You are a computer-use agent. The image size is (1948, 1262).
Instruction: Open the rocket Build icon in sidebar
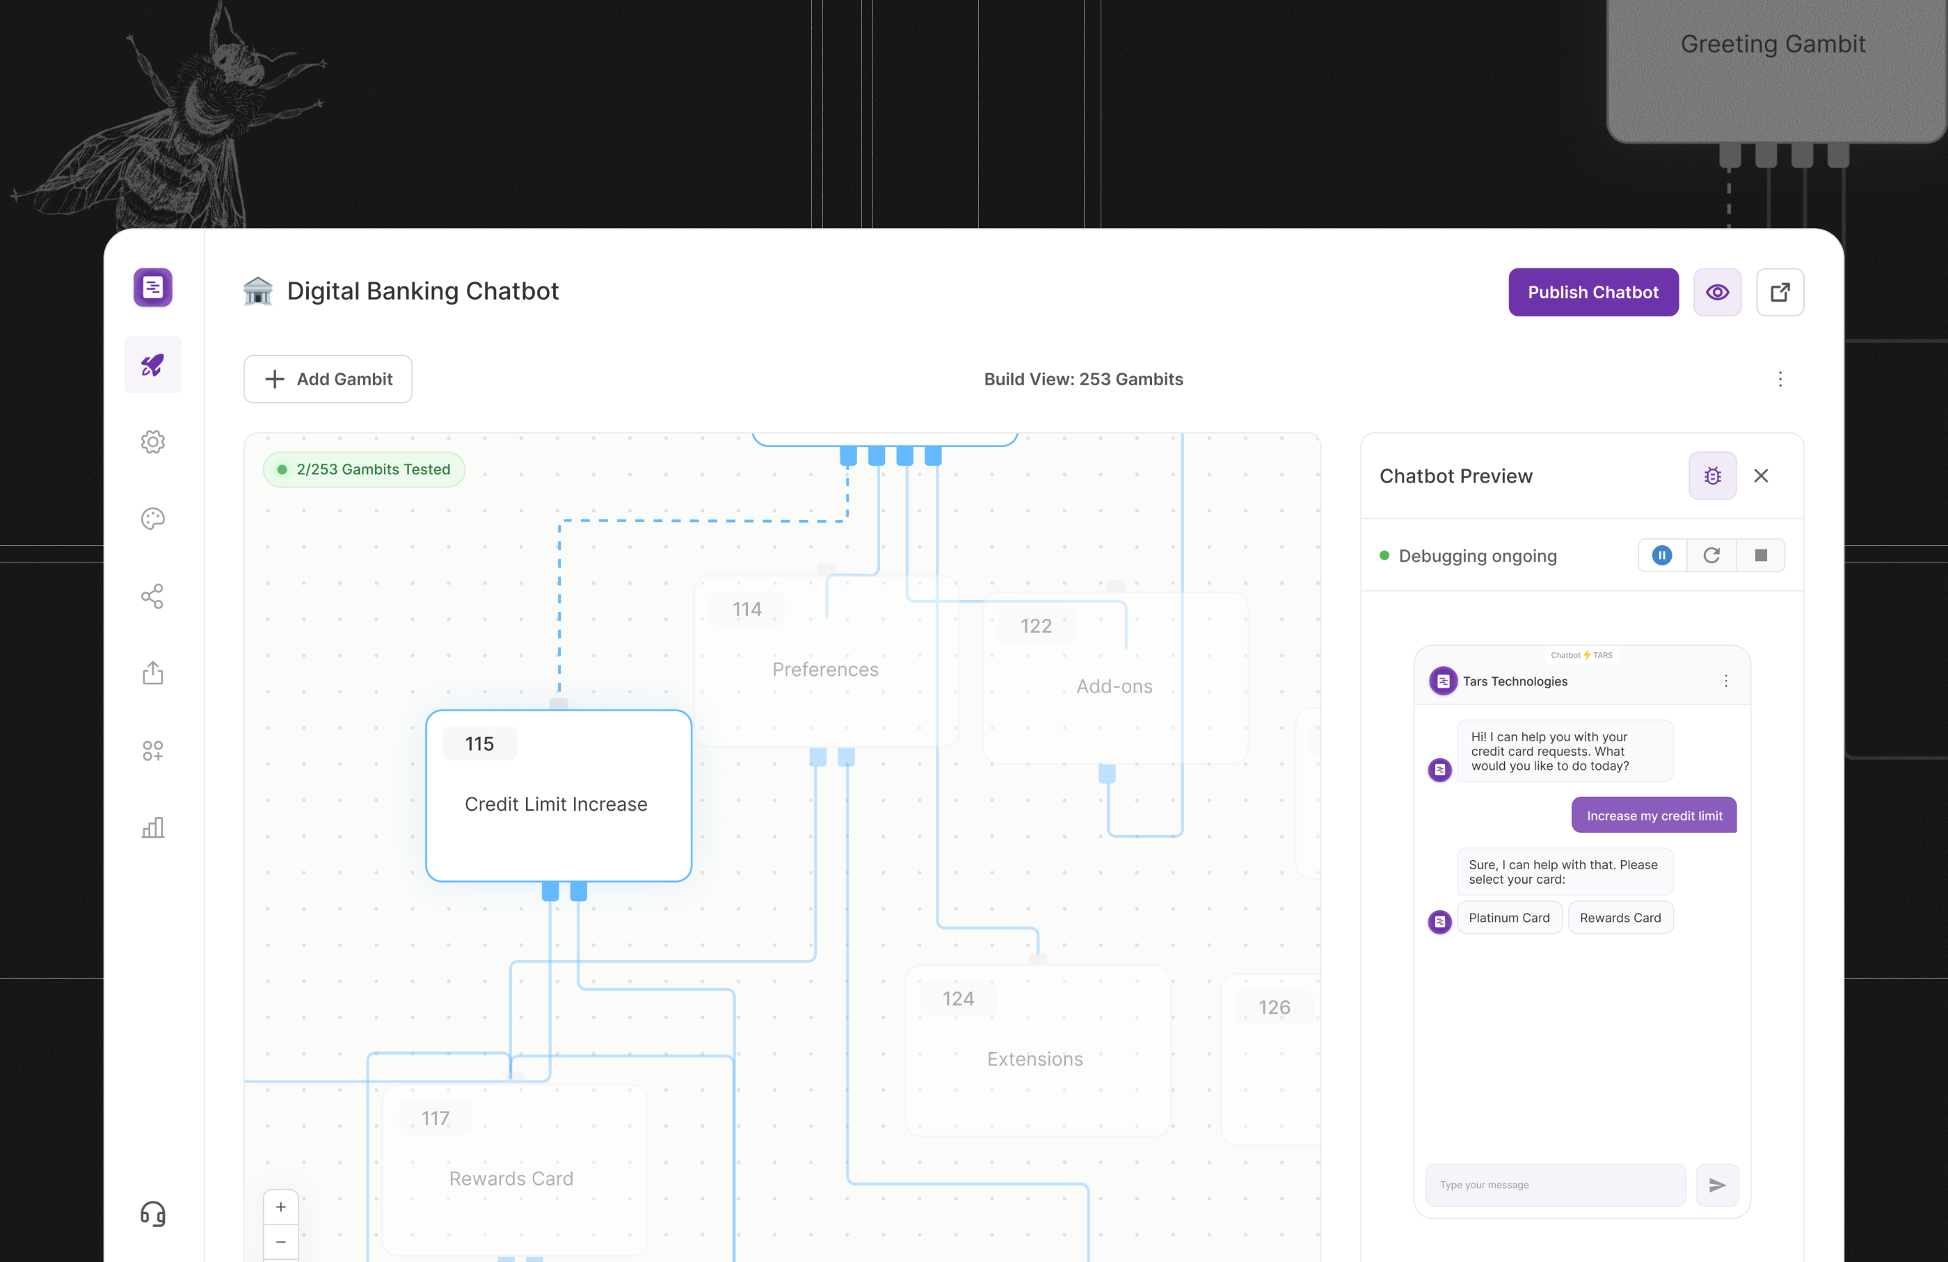pyautogui.click(x=152, y=365)
